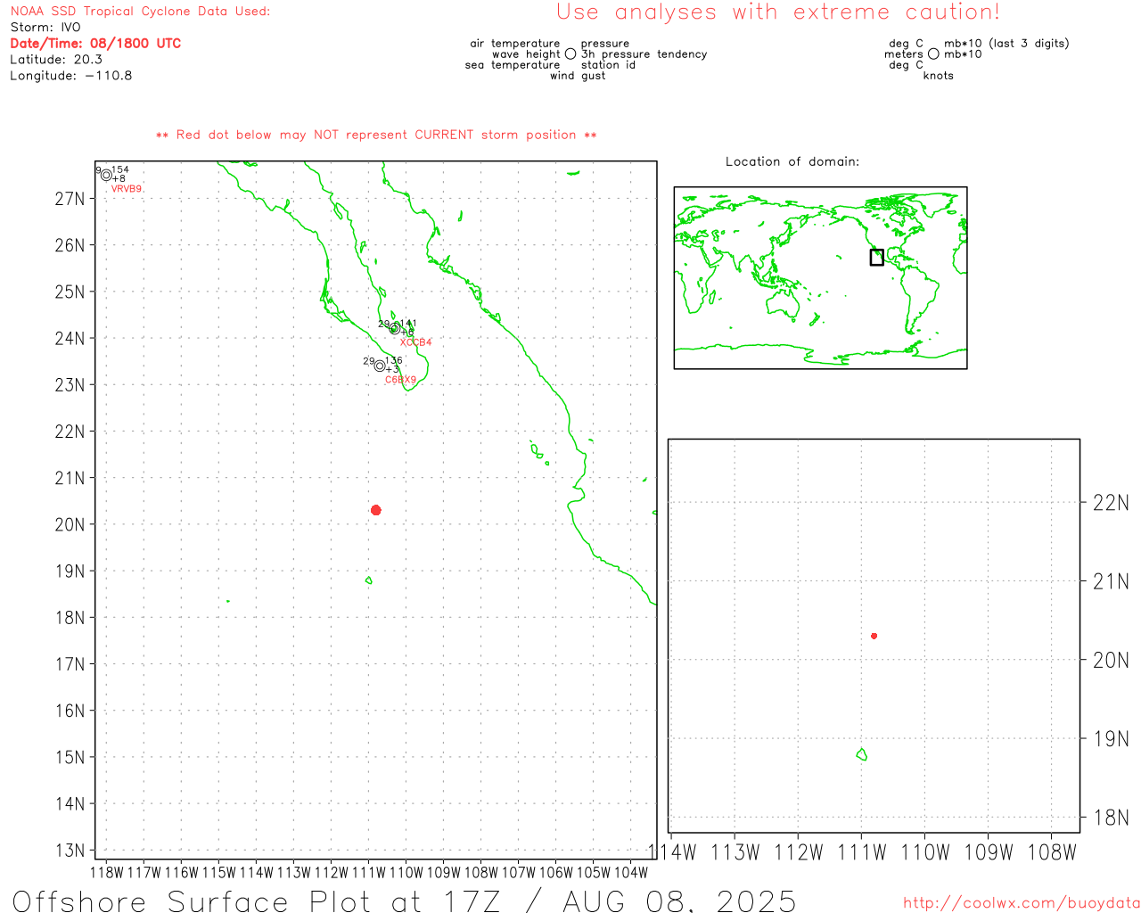Click the 'mb*10 (last 3 digits)' legend label
This screenshot has width=1141, height=913.
pos(1006,44)
